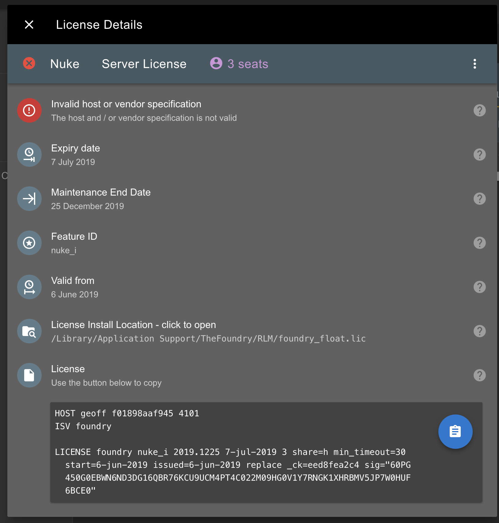
Task: Click the license signature line ending 6BCE0"
Action: 81,491
